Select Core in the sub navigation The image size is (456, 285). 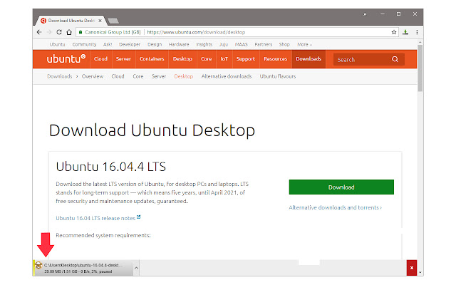click(x=138, y=76)
